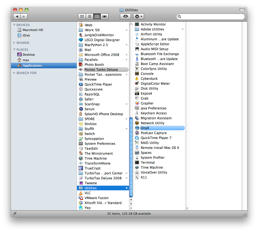Click the Grapher app icon
Image resolution: width=258 pixels, height=232 pixels.
point(137,103)
